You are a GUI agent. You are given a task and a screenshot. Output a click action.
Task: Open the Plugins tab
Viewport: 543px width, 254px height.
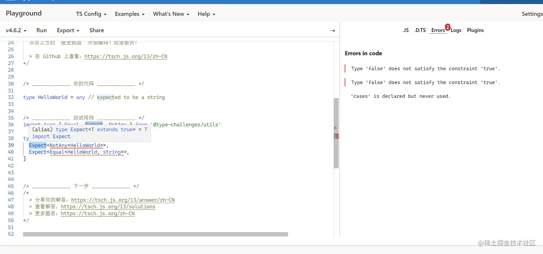[475, 30]
